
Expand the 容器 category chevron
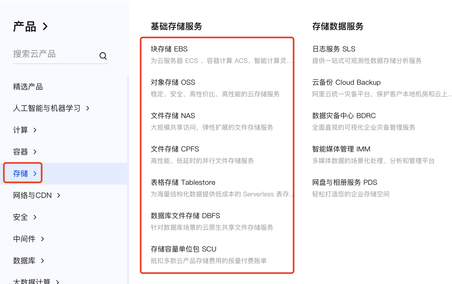(35, 152)
